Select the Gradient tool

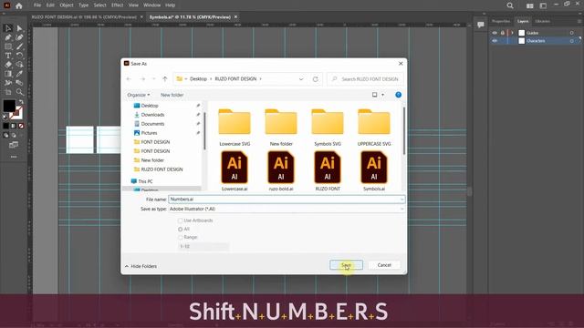8,74
